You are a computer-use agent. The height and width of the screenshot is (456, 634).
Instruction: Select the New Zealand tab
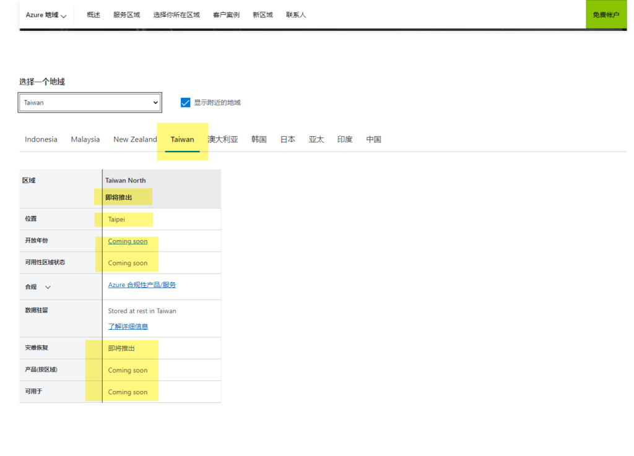click(x=135, y=139)
